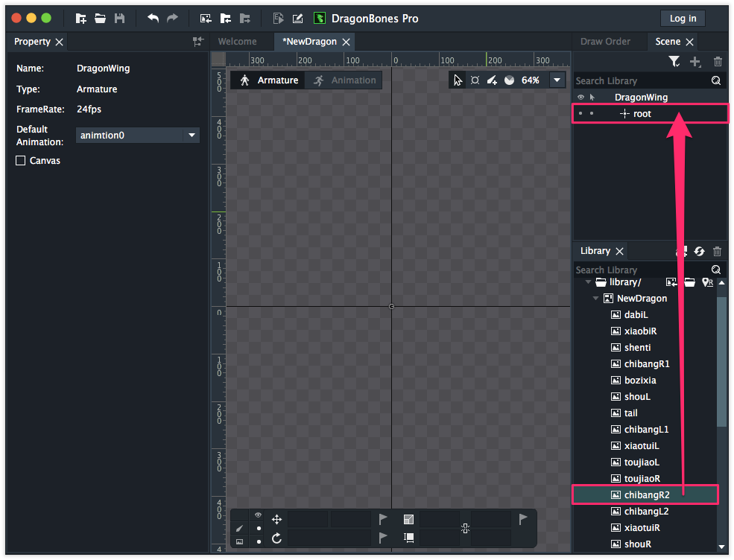Toggle image visibility dot in transform panel

click(x=259, y=541)
